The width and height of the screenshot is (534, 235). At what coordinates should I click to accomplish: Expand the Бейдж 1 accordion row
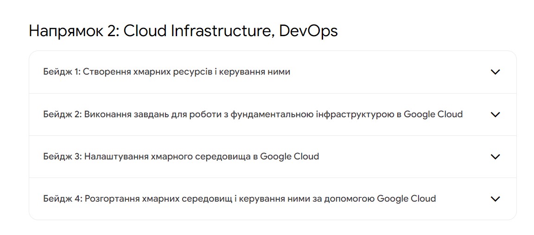pyautogui.click(x=273, y=72)
